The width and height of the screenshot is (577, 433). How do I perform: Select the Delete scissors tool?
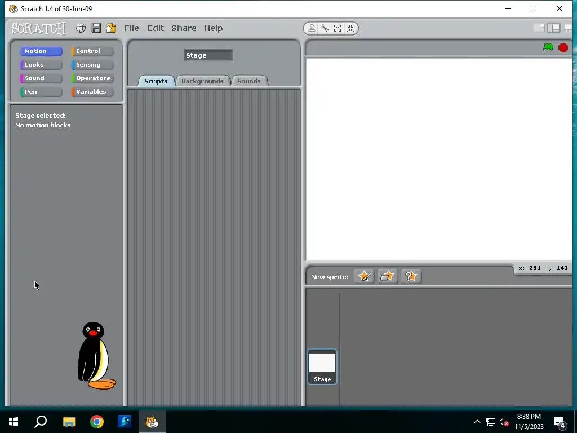(325, 28)
